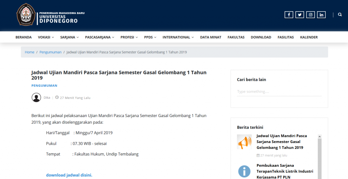Open the Instagram social icon

point(310,15)
